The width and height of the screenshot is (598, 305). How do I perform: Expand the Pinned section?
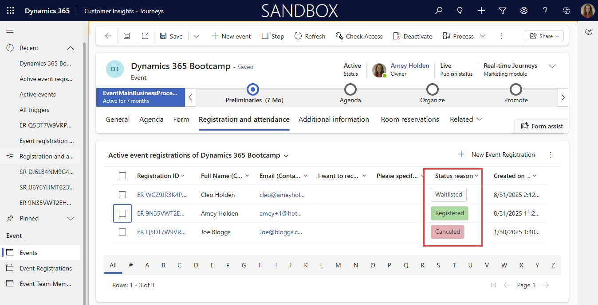coord(71,218)
